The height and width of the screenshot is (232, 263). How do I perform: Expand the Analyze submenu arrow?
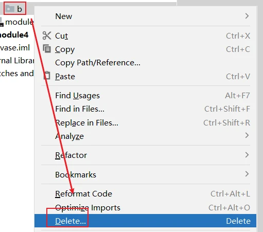click(x=247, y=135)
